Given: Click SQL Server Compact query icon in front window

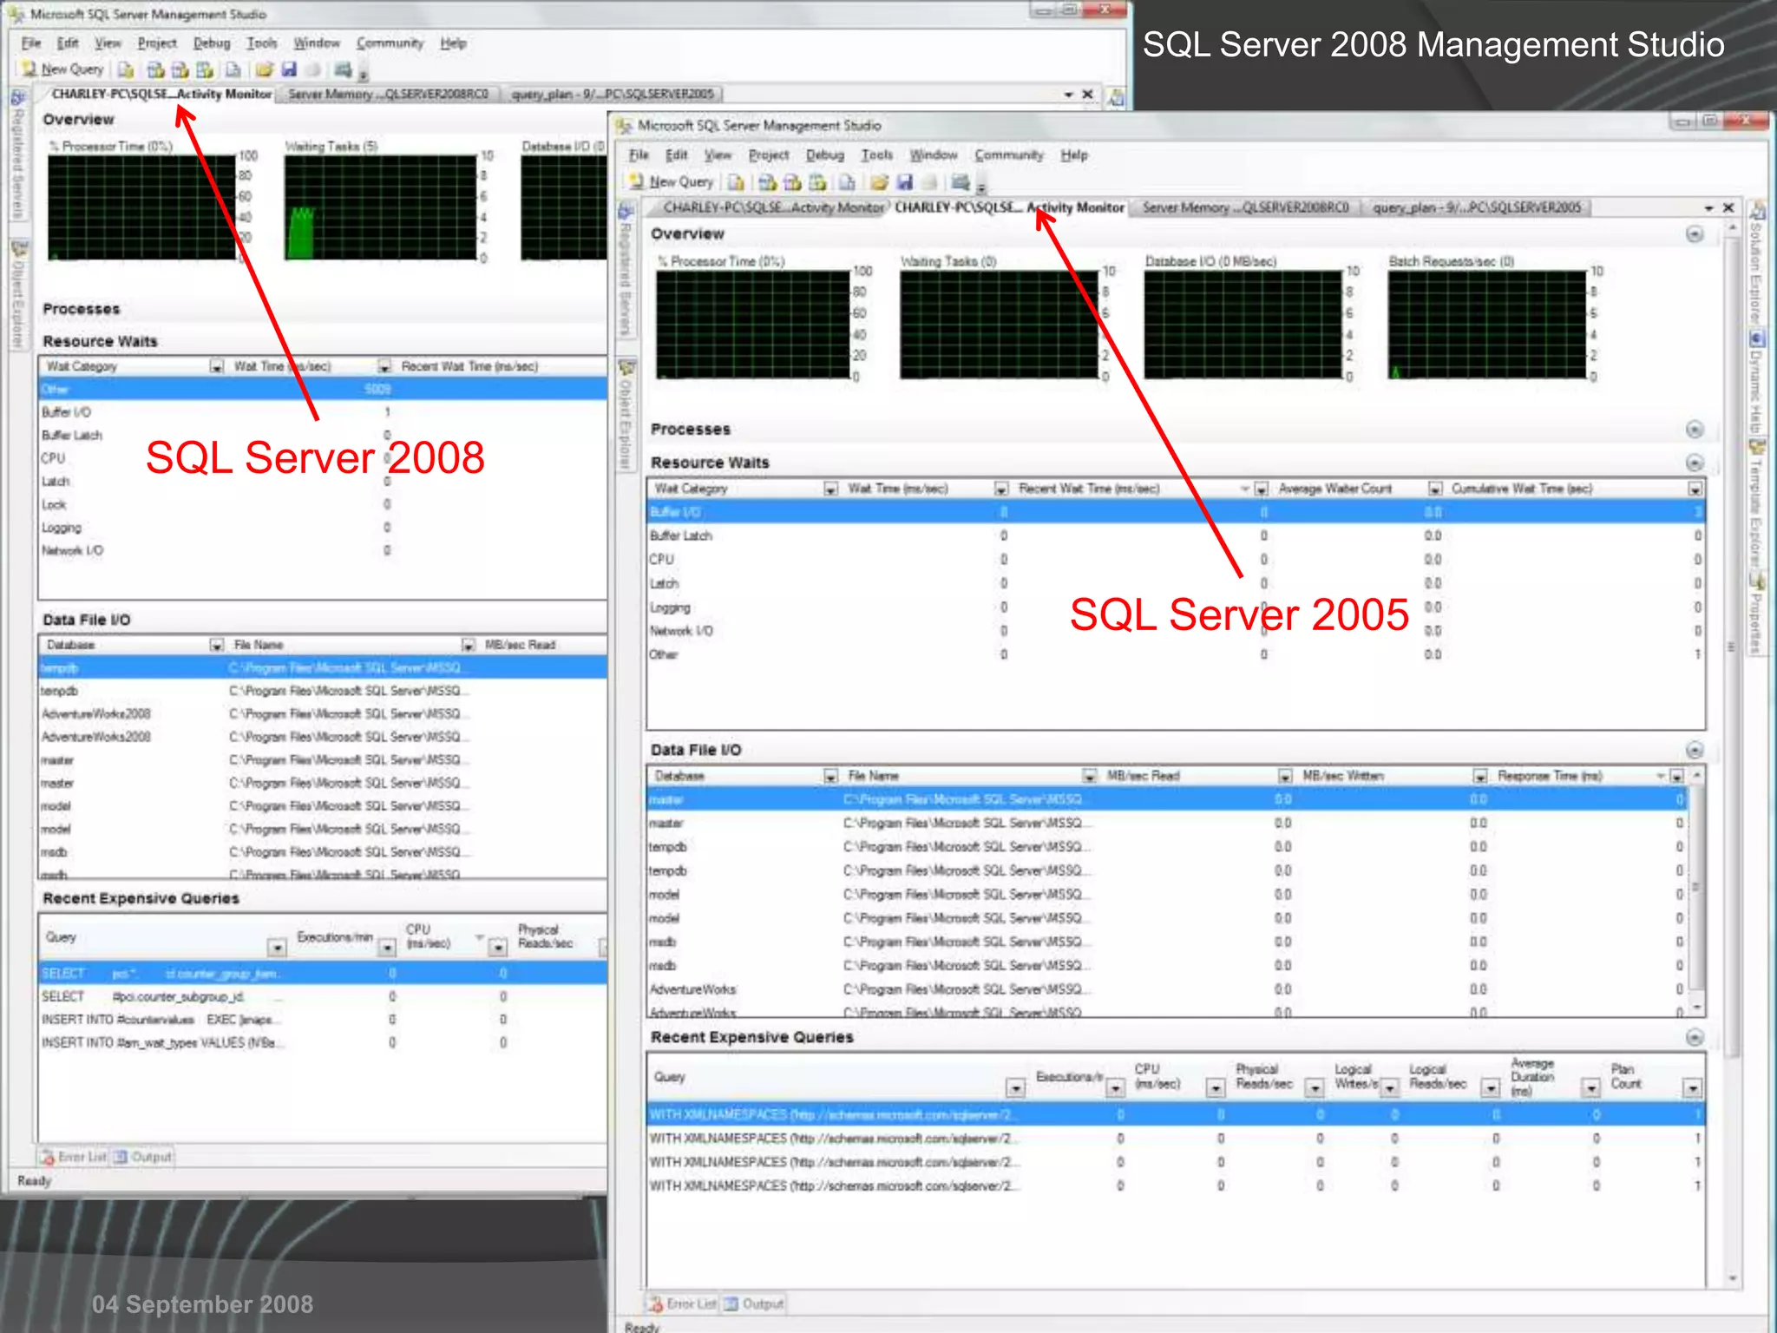Looking at the screenshot, I should click(x=848, y=182).
